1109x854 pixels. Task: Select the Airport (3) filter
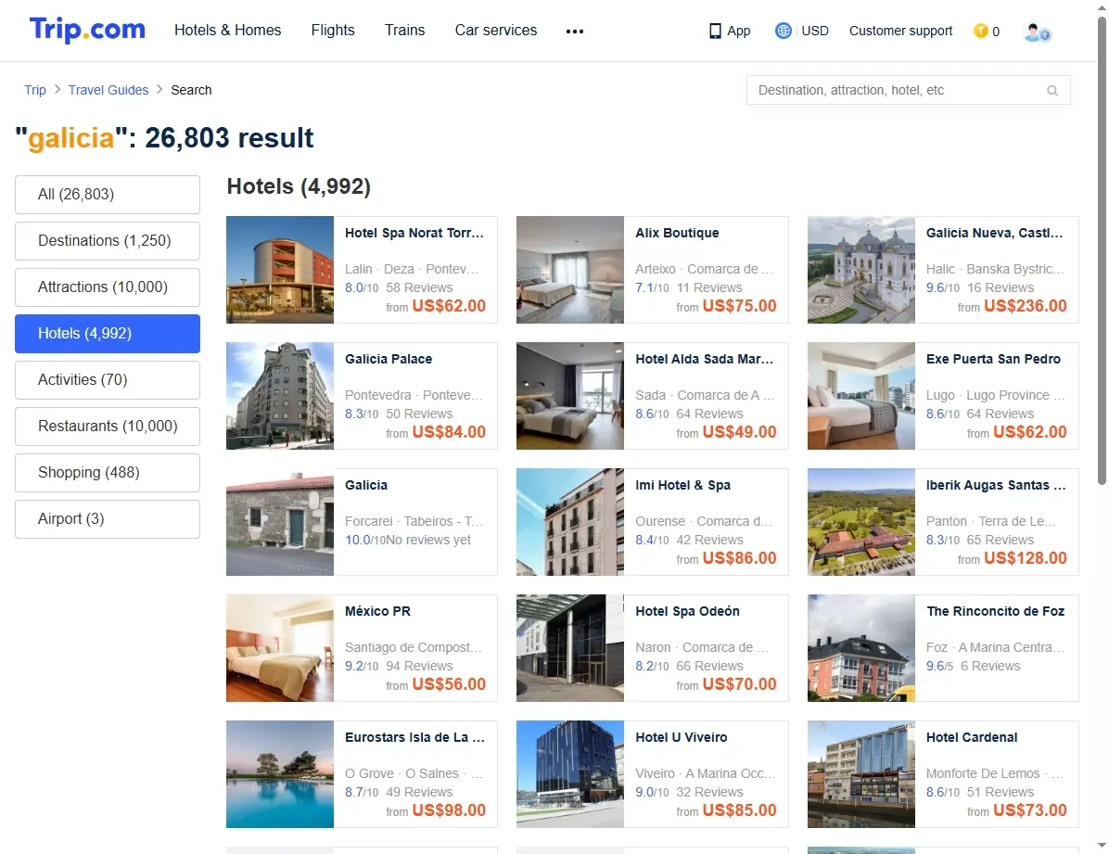coord(108,519)
